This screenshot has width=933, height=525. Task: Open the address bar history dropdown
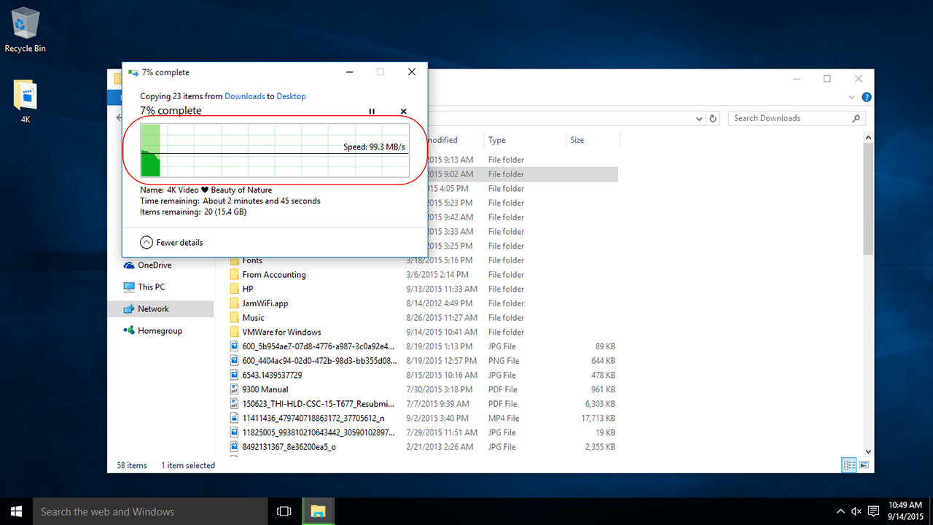tap(700, 118)
